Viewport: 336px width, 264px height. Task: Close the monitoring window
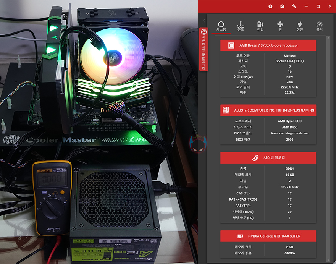pos(330,6)
